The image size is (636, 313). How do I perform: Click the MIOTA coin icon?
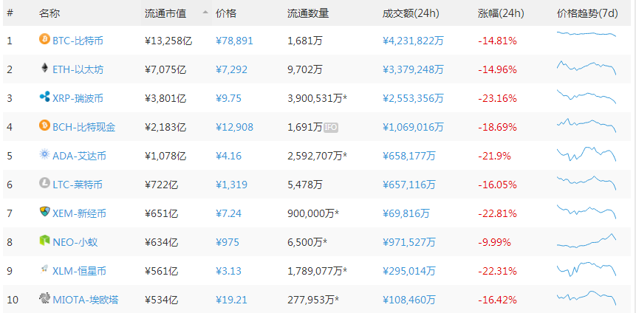tap(44, 298)
